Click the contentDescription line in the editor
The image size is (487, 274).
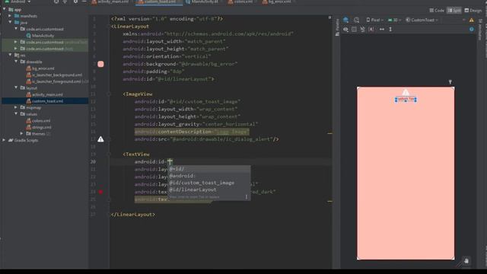(192, 132)
